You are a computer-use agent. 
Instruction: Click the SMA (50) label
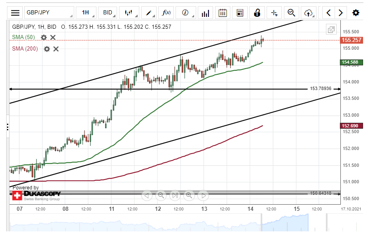point(23,37)
